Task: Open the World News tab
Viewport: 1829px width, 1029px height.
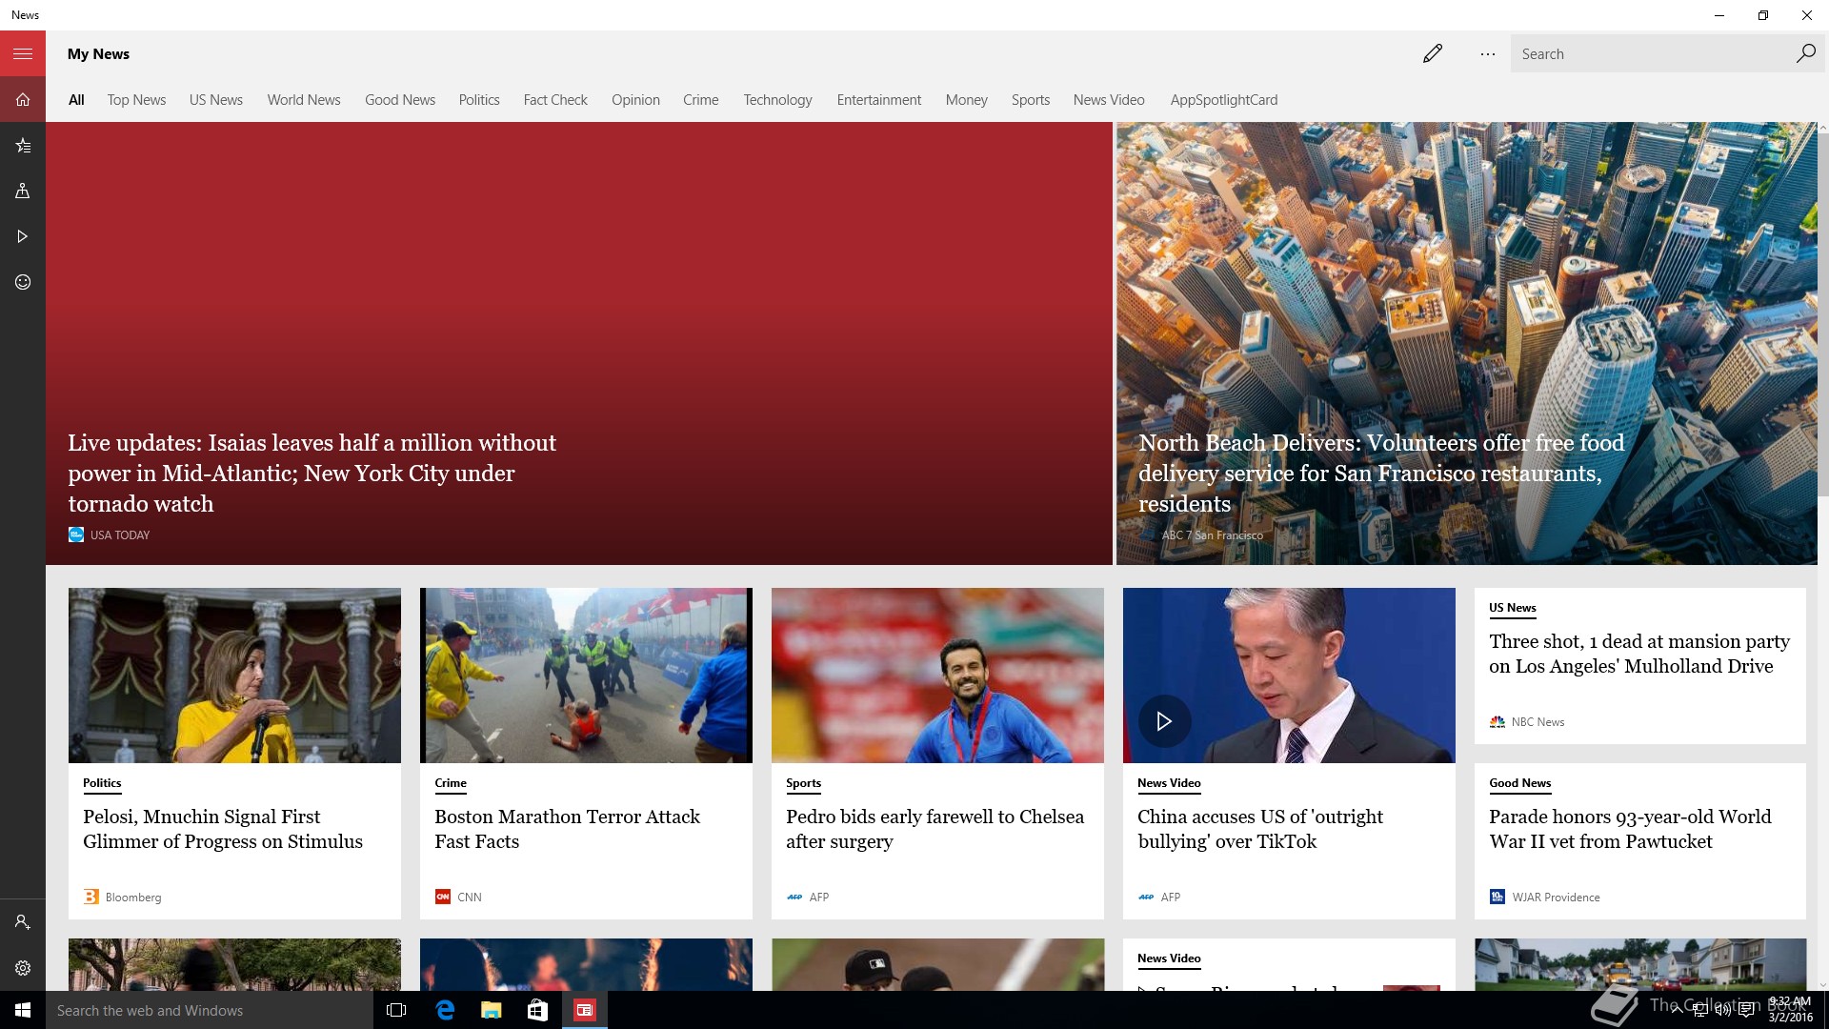Action: [x=304, y=100]
